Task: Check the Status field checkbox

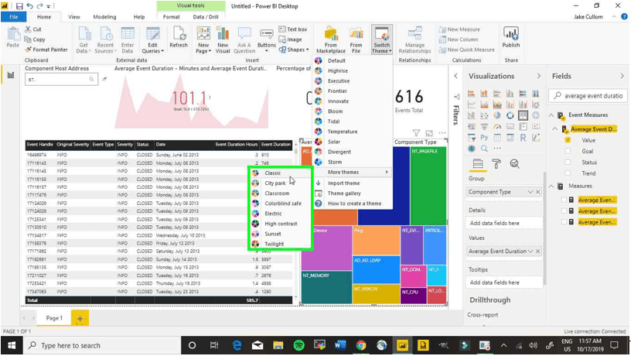Action: point(568,163)
